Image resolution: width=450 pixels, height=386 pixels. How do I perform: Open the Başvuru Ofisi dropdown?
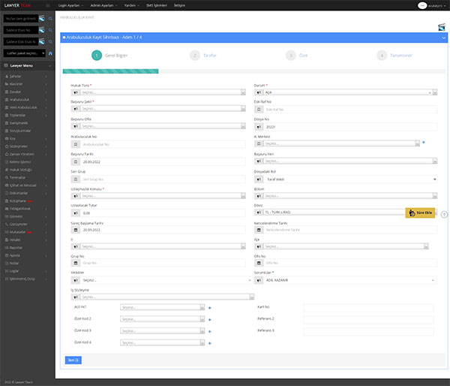(163, 126)
